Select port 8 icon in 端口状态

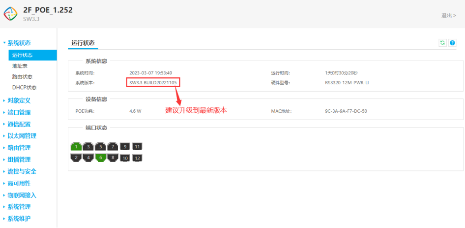113,158
